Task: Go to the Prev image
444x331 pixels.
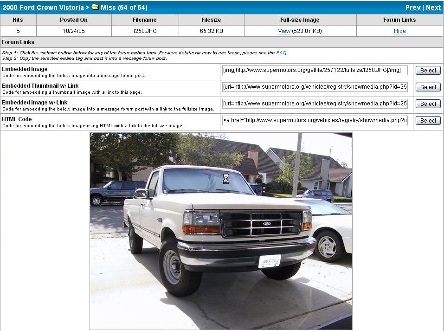Action: 413,7
